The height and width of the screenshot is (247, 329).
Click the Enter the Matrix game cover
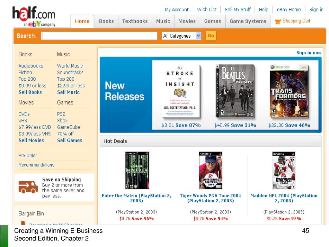pyautogui.click(x=137, y=170)
